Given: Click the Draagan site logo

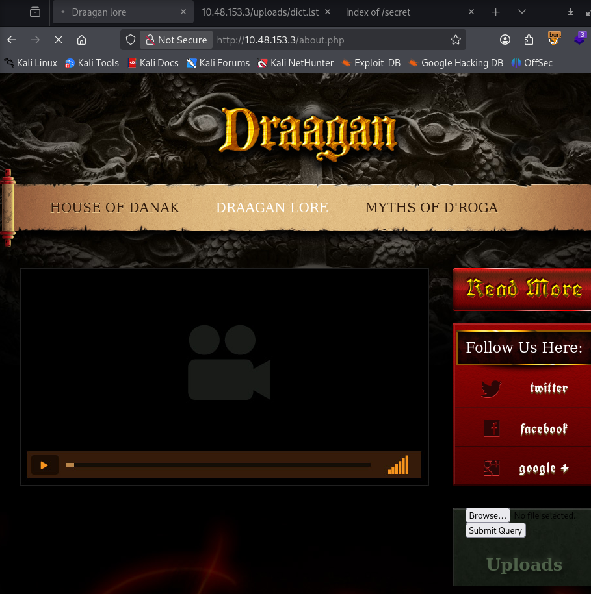Looking at the screenshot, I should 308,133.
